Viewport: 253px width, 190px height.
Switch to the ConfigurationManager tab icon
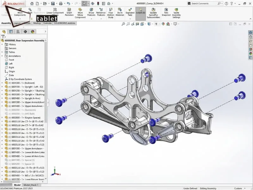(18, 32)
